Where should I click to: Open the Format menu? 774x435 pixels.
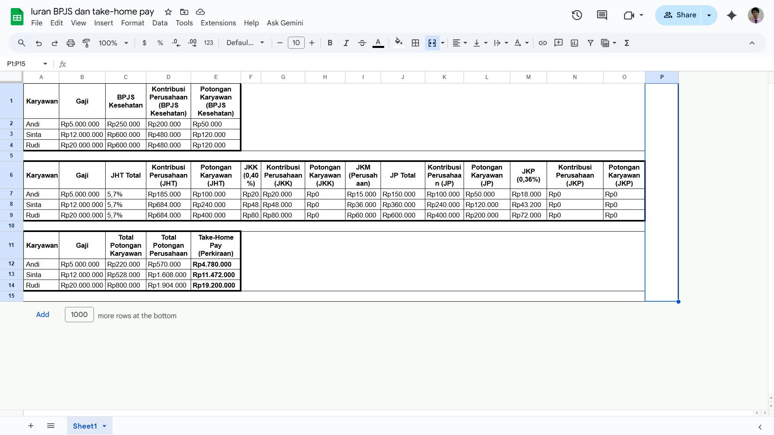132,23
